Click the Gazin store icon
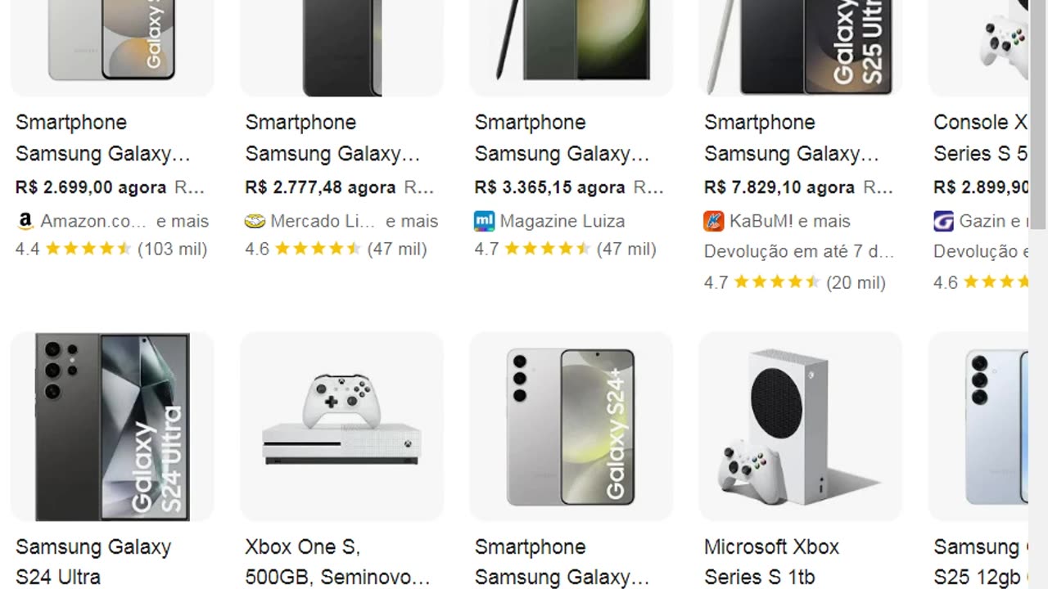1048x589 pixels. click(943, 221)
